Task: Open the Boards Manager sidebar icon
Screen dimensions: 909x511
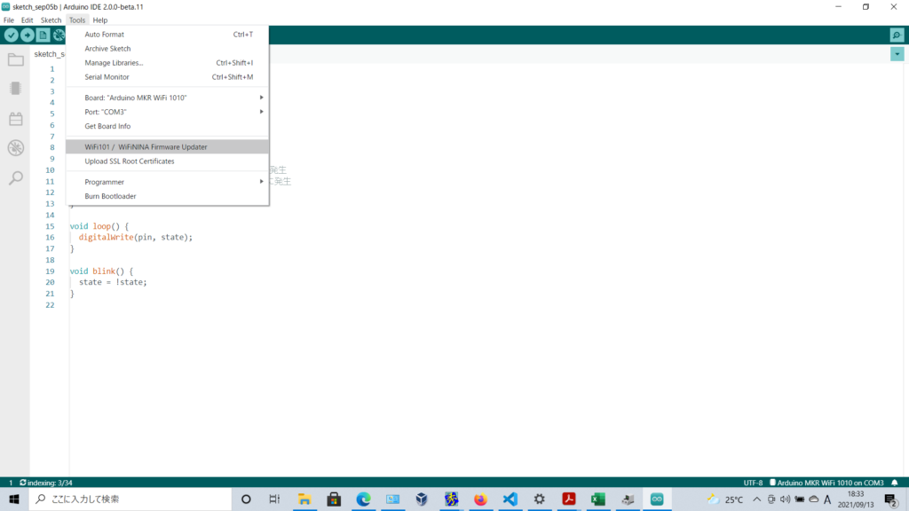Action: point(16,89)
